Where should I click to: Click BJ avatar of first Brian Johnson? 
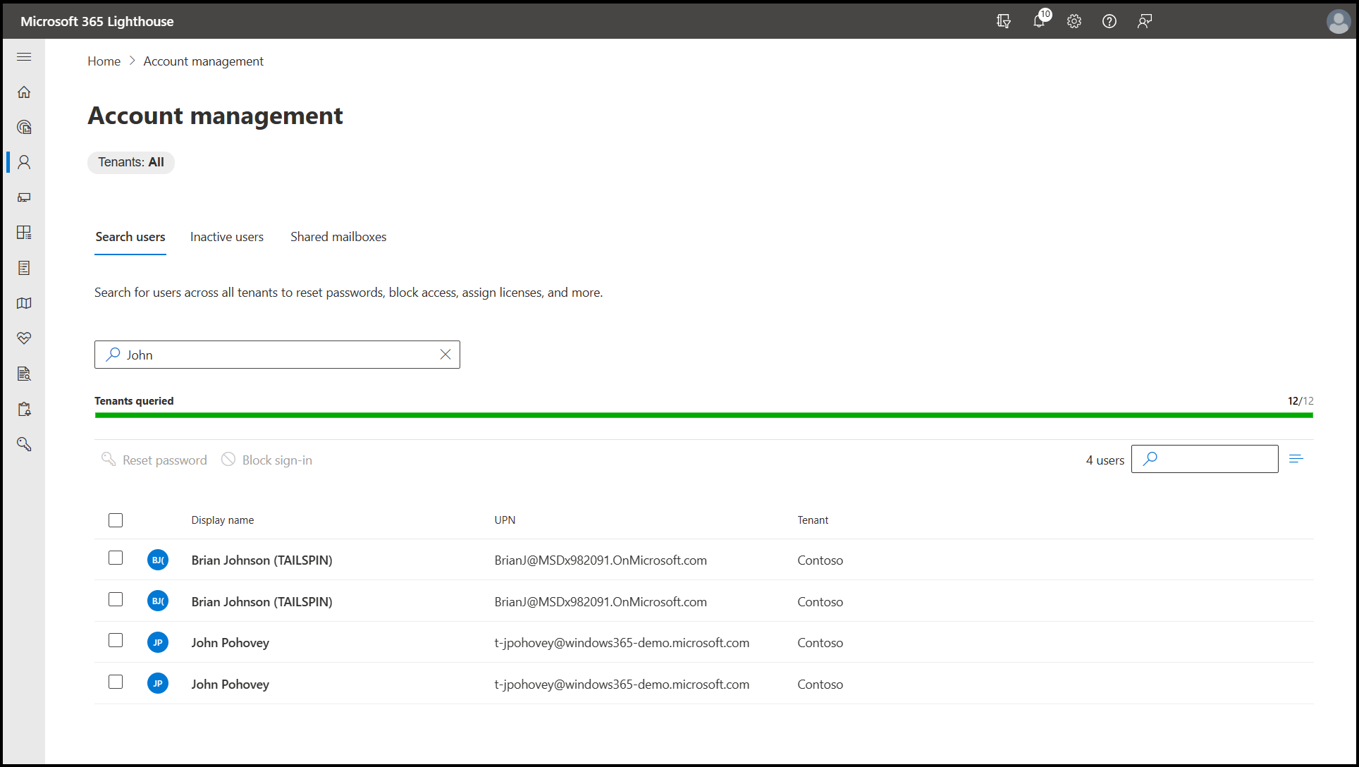click(x=158, y=560)
